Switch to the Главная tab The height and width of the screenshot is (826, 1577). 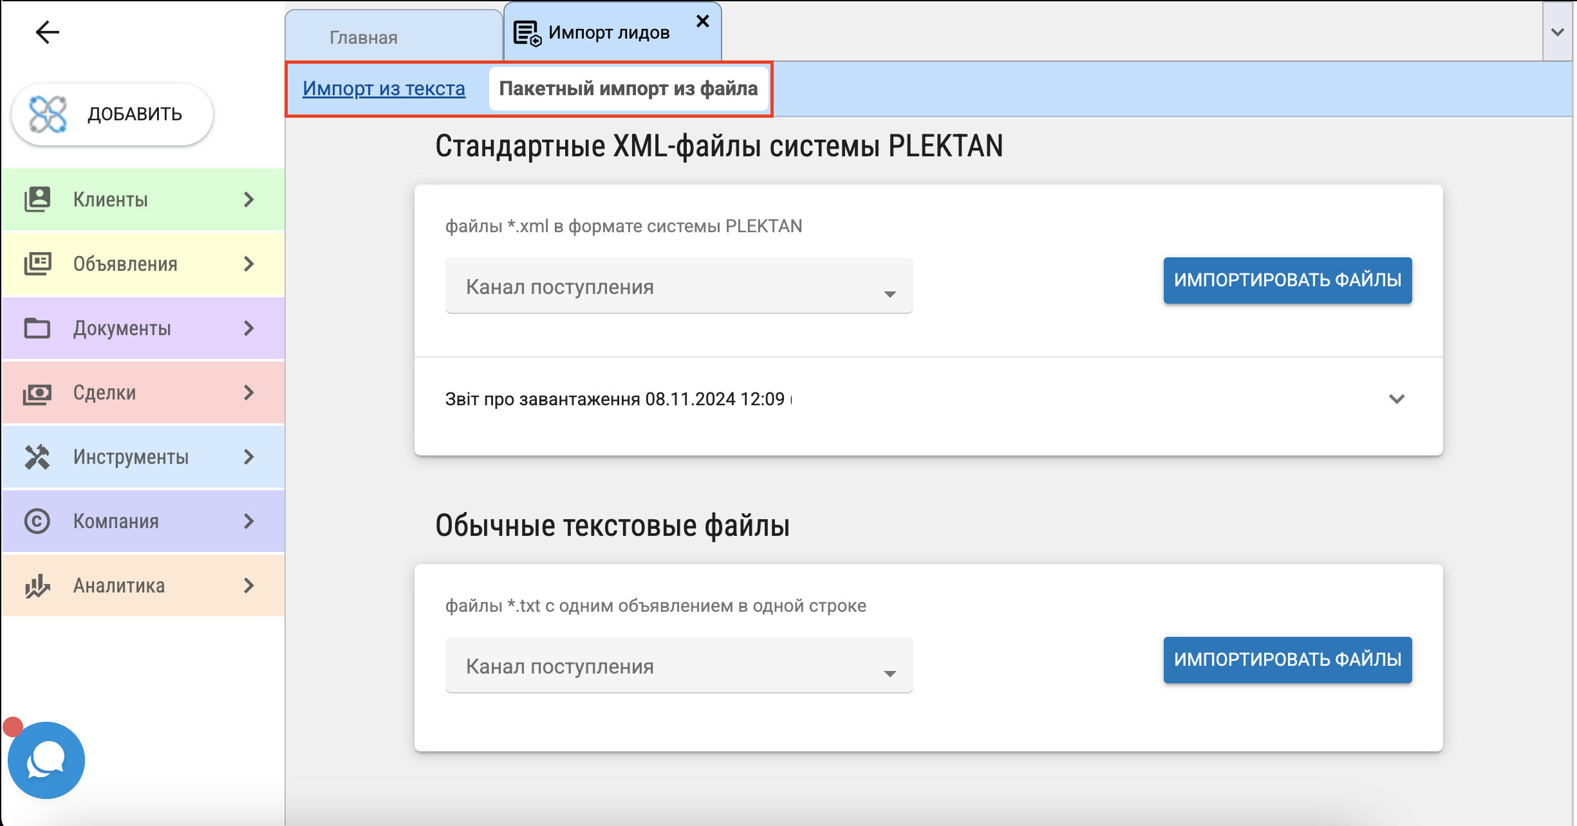pyautogui.click(x=393, y=37)
